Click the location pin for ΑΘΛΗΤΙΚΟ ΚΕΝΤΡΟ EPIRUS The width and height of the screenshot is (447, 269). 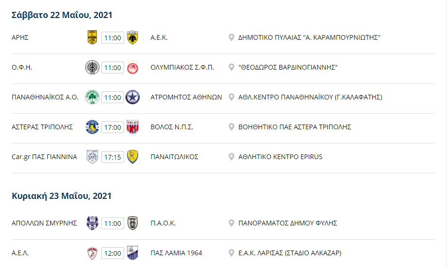[x=232, y=157]
